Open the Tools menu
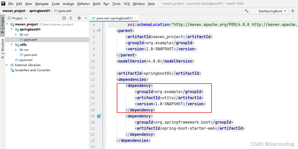The image size is (298, 149). pyautogui.click(x=116, y=4)
